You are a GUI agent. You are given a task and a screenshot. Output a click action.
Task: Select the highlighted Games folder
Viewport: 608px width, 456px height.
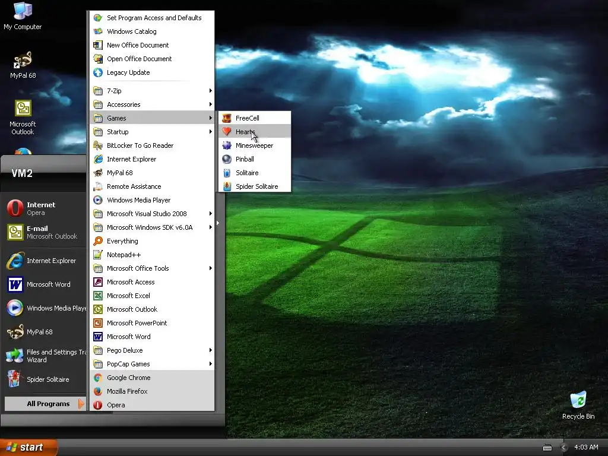coord(152,118)
